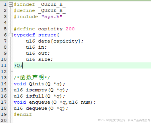Click the "sys.h" include string
The height and width of the screenshot is (123, 151).
pos(52,17)
